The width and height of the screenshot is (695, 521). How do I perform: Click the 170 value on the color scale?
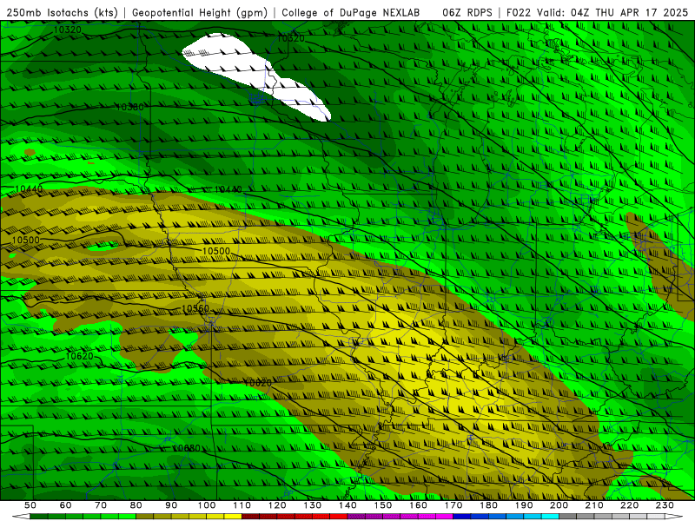(453, 505)
